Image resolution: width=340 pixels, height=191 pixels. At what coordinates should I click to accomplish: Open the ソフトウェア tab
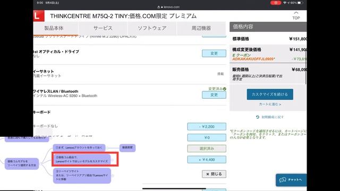pyautogui.click(x=152, y=28)
